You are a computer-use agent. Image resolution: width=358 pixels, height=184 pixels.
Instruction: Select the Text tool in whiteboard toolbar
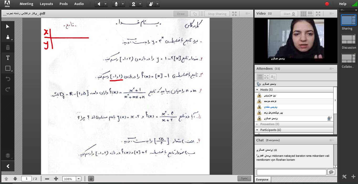8,58
